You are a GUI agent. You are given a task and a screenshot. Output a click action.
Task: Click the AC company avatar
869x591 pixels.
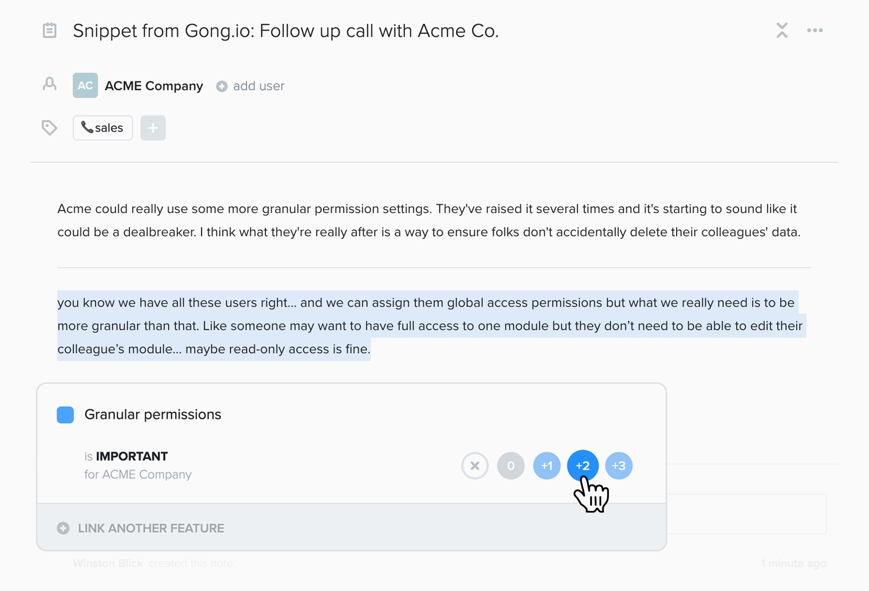click(x=85, y=86)
